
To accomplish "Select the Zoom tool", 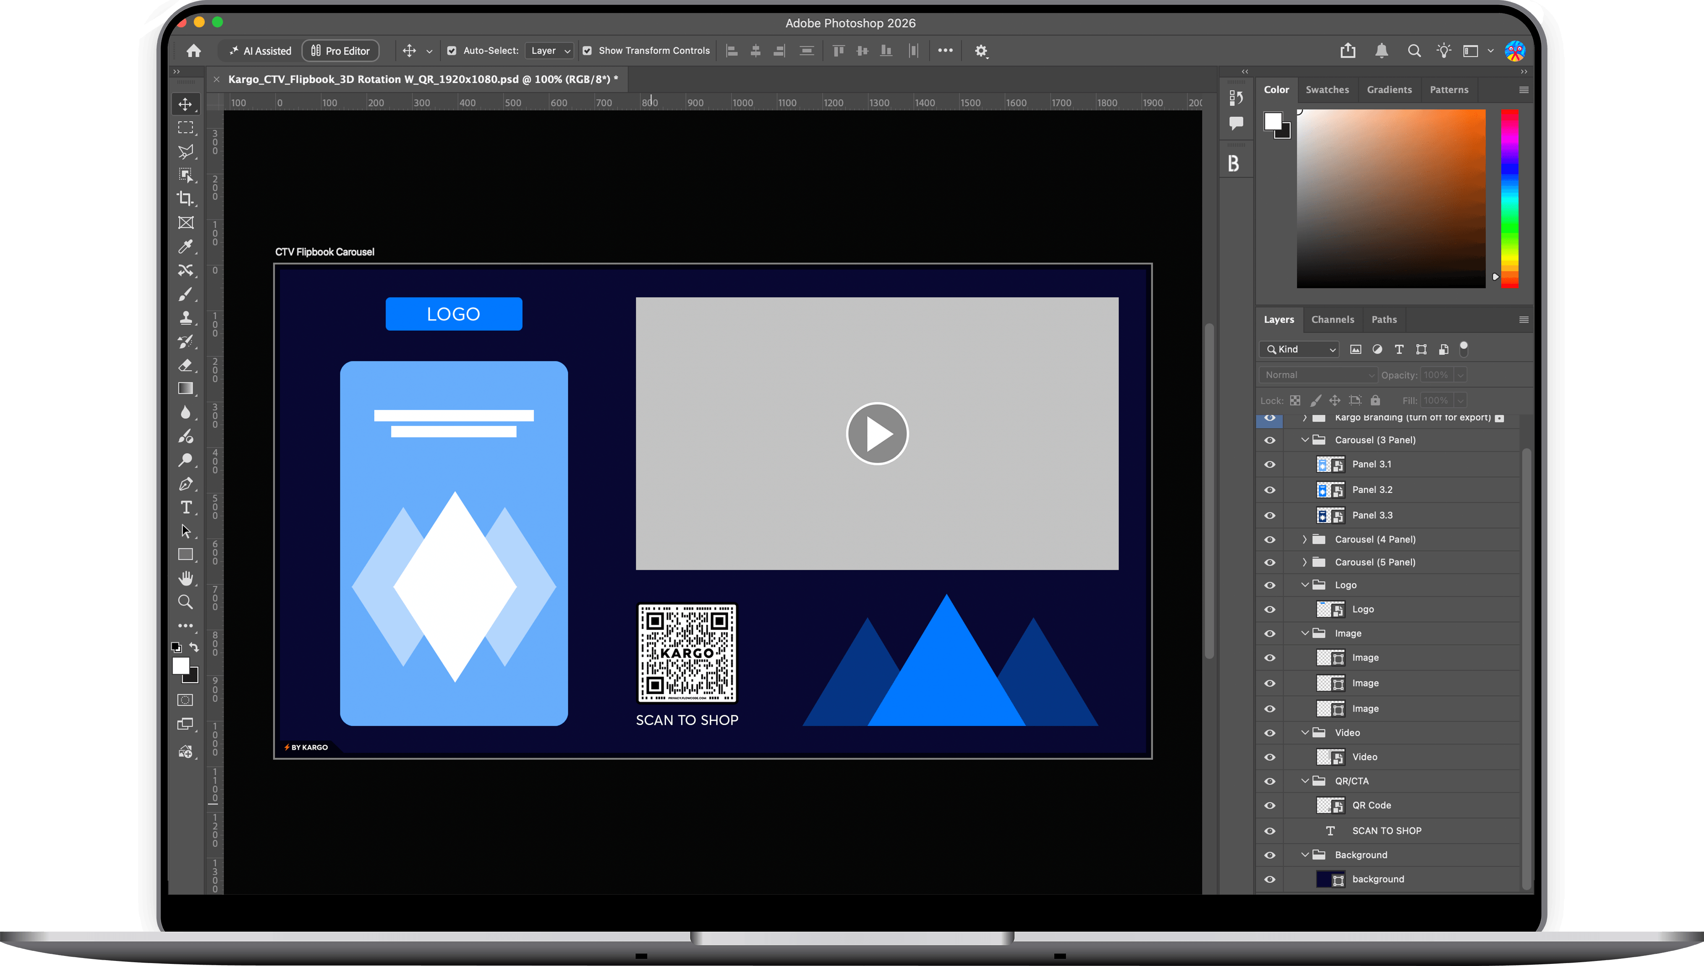I will (x=186, y=602).
